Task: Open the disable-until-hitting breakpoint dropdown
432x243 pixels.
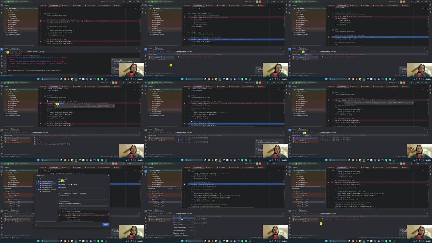Action: (x=83, y=206)
